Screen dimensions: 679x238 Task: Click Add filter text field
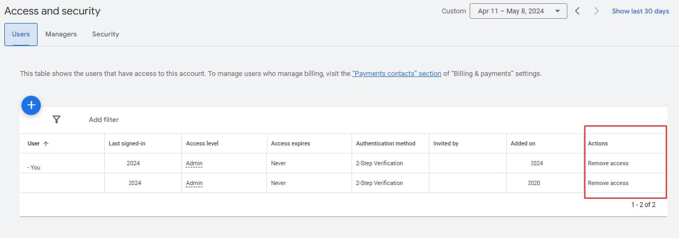104,120
